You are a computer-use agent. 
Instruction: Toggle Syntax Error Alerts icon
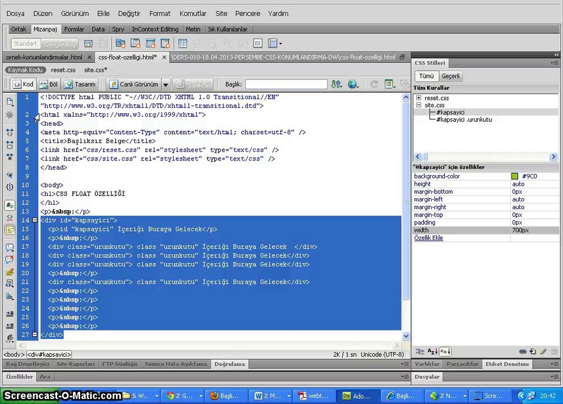[x=10, y=229]
